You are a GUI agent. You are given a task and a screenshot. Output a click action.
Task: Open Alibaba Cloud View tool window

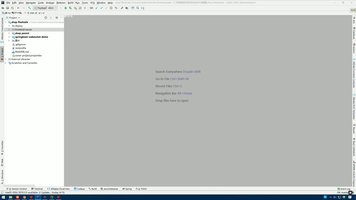[58, 189]
